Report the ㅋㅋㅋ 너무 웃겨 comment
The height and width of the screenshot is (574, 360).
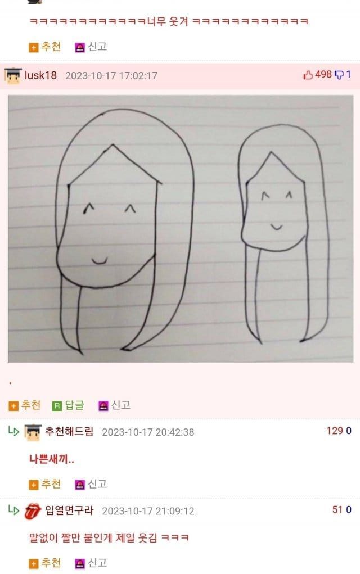coord(91,47)
